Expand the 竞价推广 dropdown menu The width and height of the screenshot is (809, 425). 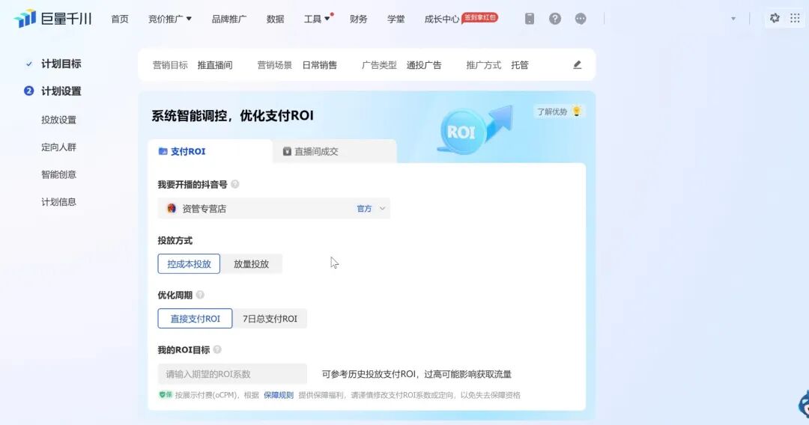[170, 19]
